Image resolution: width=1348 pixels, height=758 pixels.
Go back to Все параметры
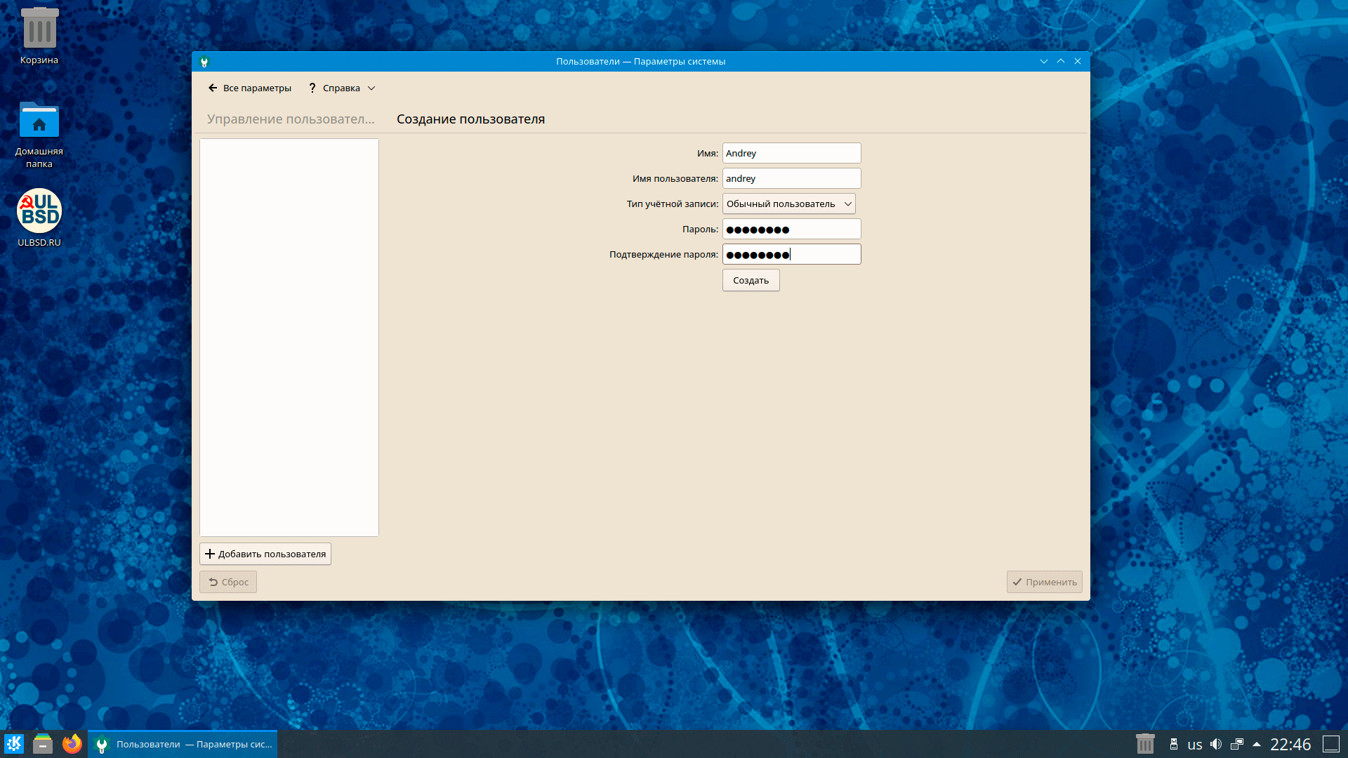pos(250,88)
